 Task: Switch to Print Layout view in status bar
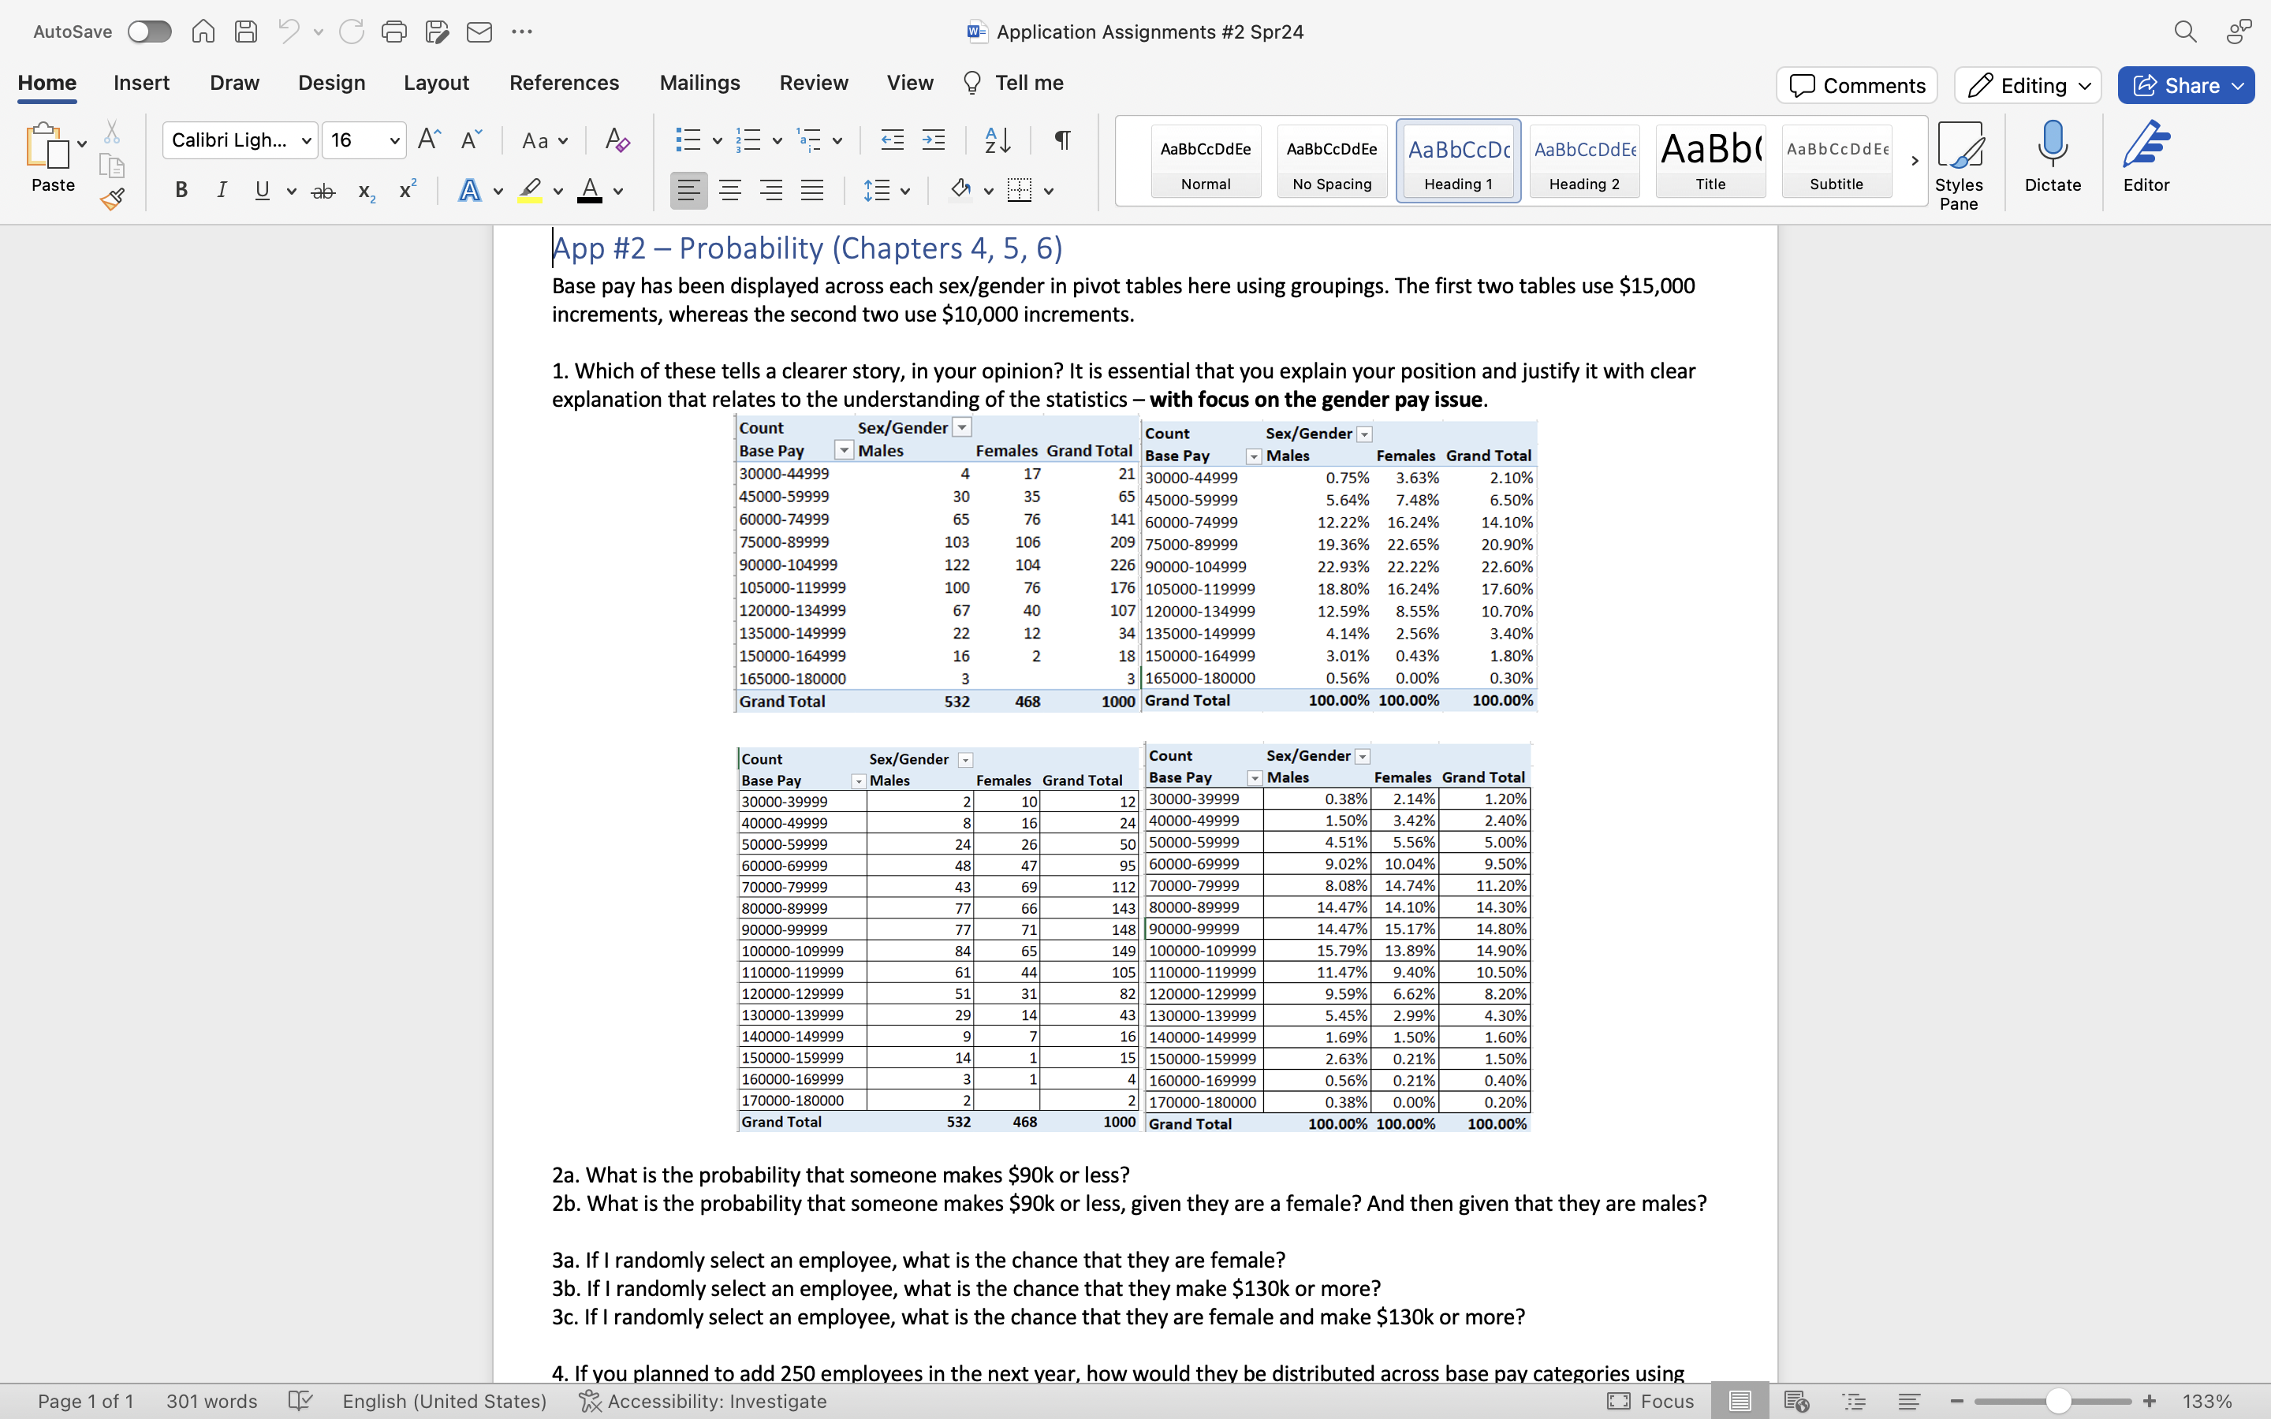1740,1401
